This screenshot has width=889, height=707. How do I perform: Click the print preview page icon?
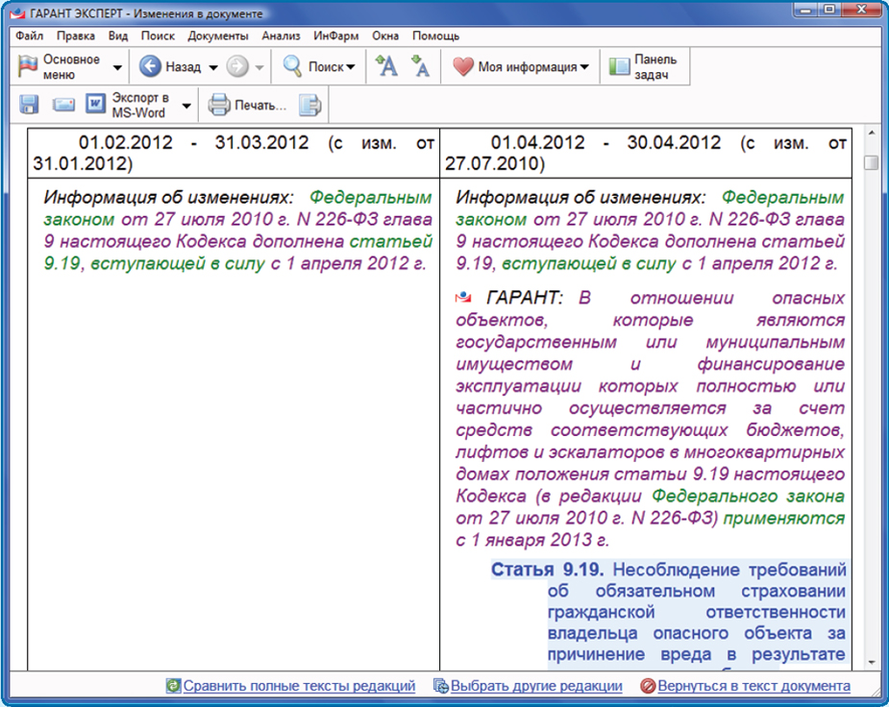coord(309,105)
